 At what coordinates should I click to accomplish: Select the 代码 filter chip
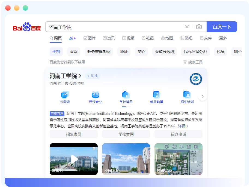click(x=221, y=52)
